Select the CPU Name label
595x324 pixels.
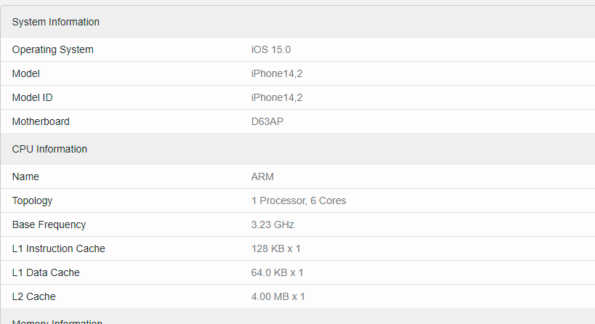(x=25, y=177)
